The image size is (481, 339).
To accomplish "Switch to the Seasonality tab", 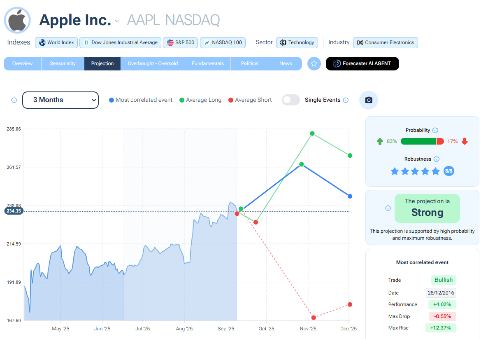I will 63,63.
